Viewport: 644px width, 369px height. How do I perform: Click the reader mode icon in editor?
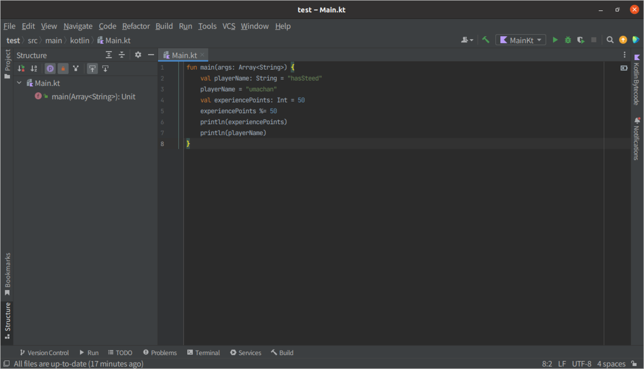(x=624, y=68)
